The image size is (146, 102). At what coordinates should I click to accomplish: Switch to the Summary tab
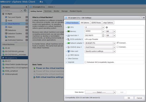point(48,11)
